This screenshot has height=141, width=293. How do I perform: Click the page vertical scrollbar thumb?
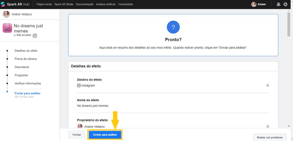pos(289,24)
